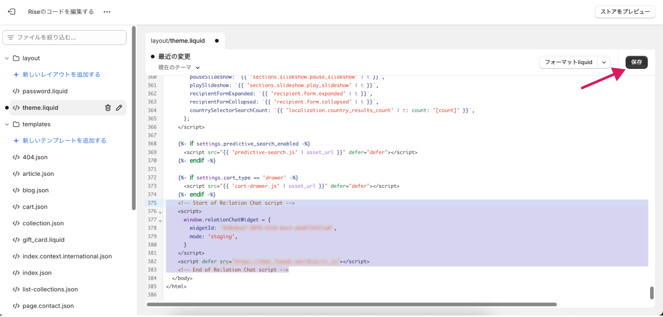
Task: Collapse the layout folder chevron
Action: click(7, 58)
